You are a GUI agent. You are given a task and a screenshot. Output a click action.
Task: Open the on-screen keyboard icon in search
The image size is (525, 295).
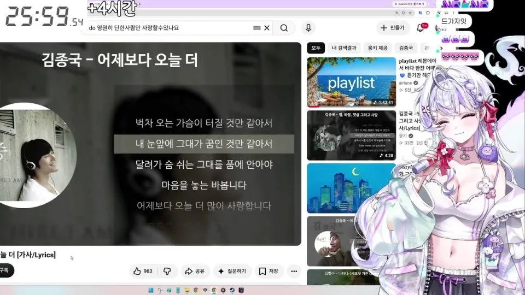(257, 28)
